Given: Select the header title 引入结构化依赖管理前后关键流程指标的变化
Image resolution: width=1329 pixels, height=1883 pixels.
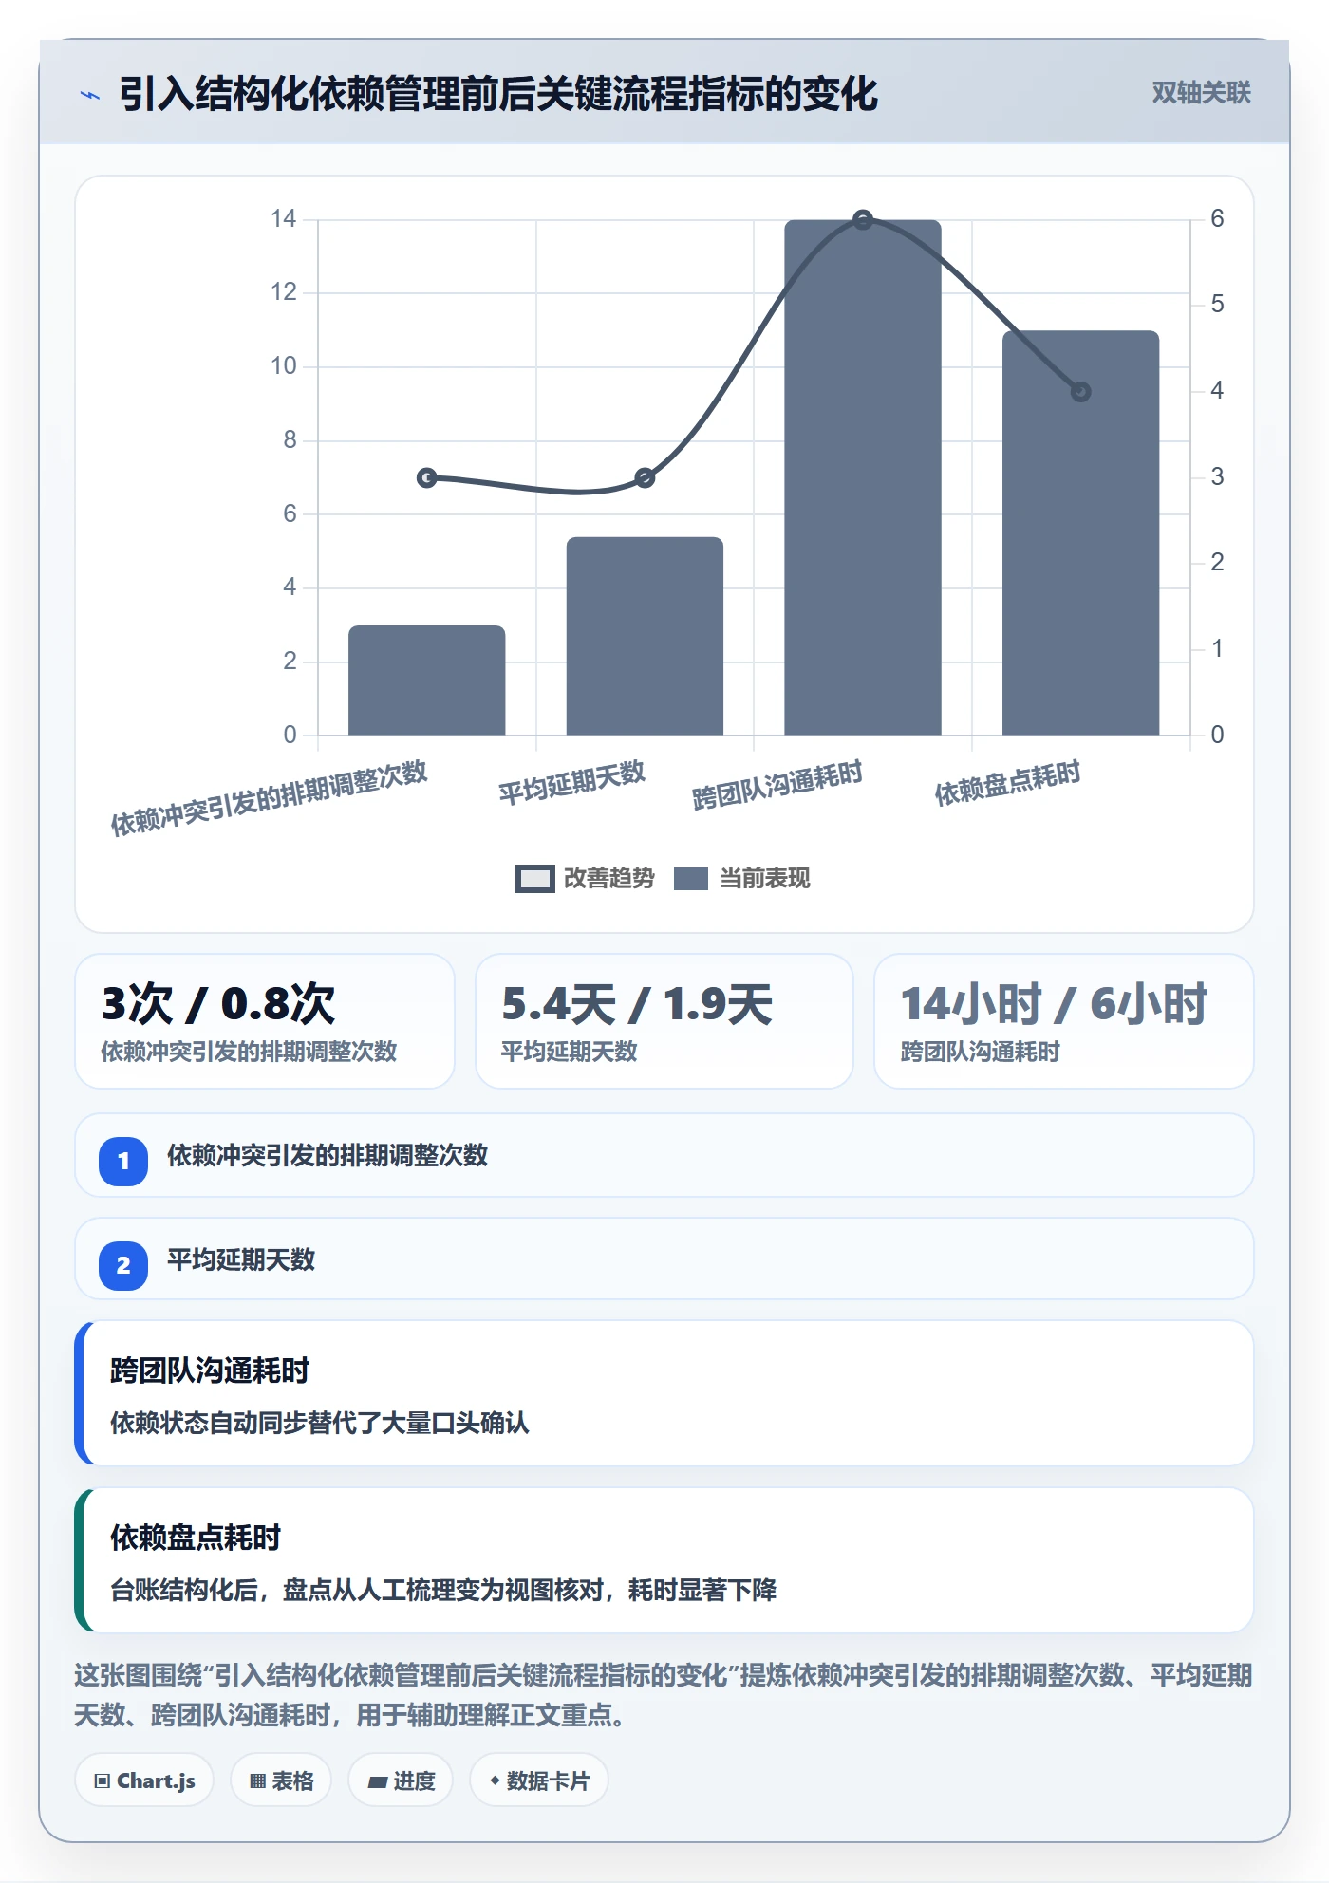Looking at the screenshot, I should (x=498, y=94).
